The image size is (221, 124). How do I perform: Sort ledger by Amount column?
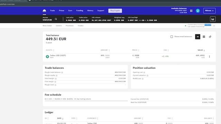[x=138, y=118]
